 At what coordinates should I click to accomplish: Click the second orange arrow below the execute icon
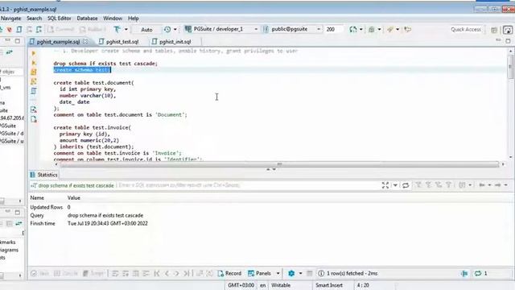click(x=34, y=63)
